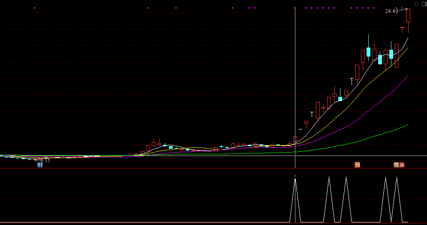This screenshot has width=427, height=225.
Task: Select the last red candlestick at 24.49
Action: 408,21
